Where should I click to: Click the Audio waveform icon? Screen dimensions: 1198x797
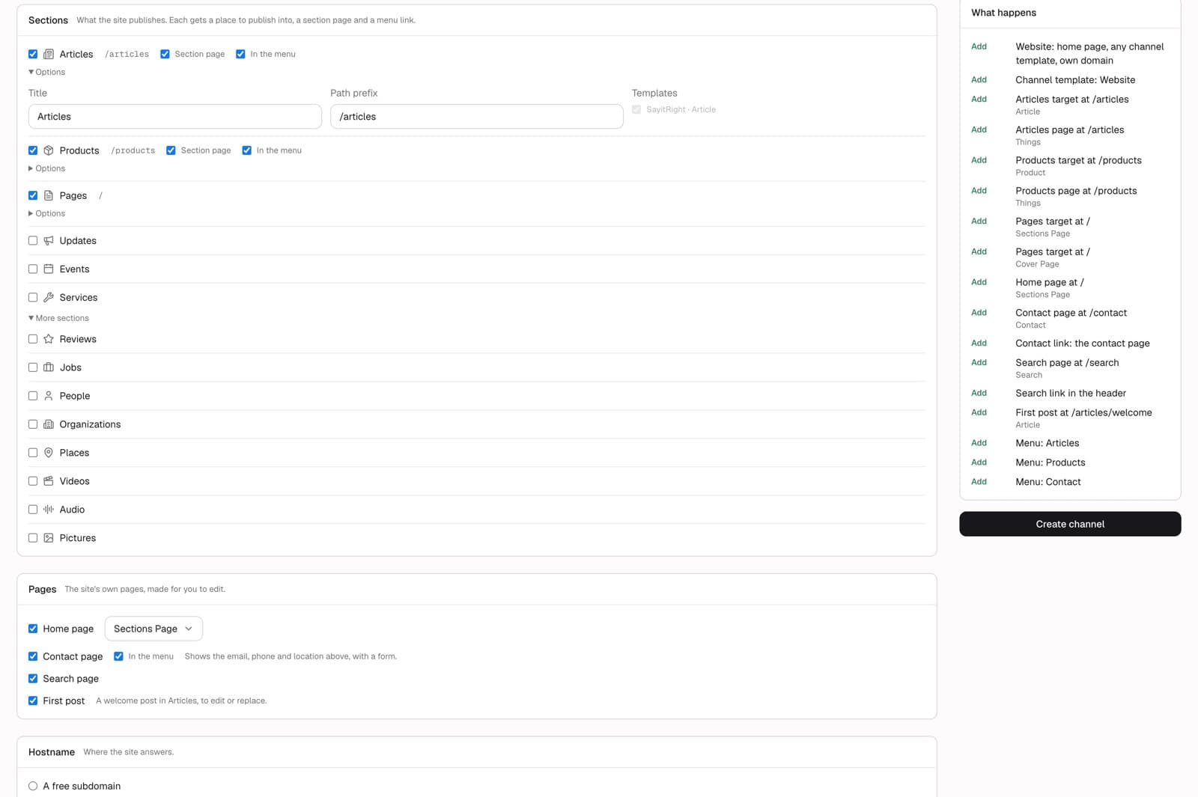[x=49, y=510]
